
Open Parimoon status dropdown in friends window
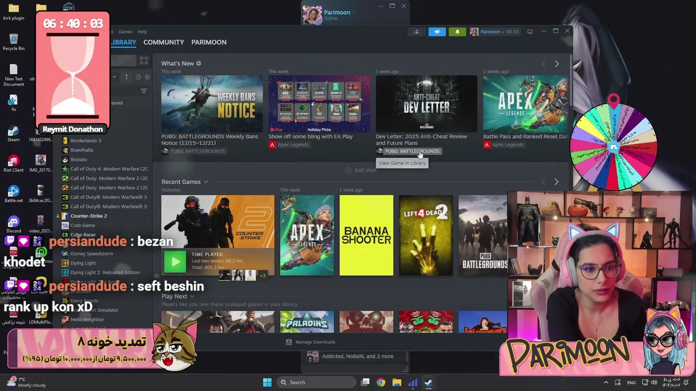[x=355, y=12]
